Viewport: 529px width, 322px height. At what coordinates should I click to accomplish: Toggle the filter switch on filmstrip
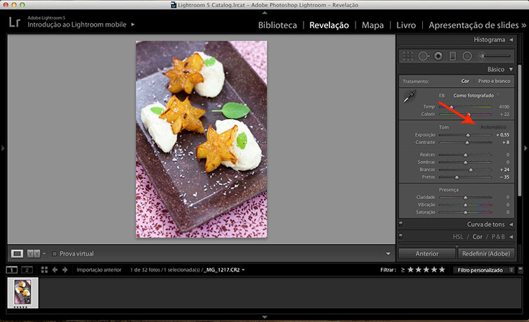pos(520,269)
